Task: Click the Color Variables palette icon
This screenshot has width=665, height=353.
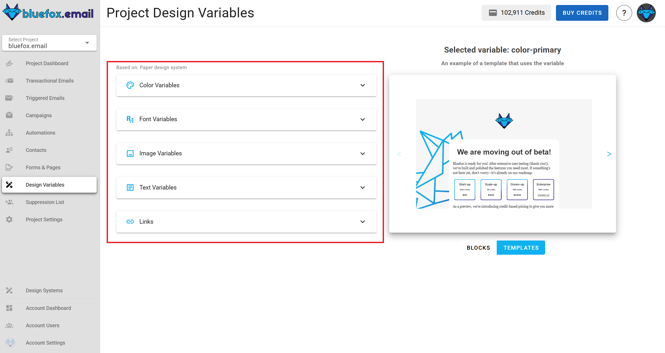Action: click(130, 85)
